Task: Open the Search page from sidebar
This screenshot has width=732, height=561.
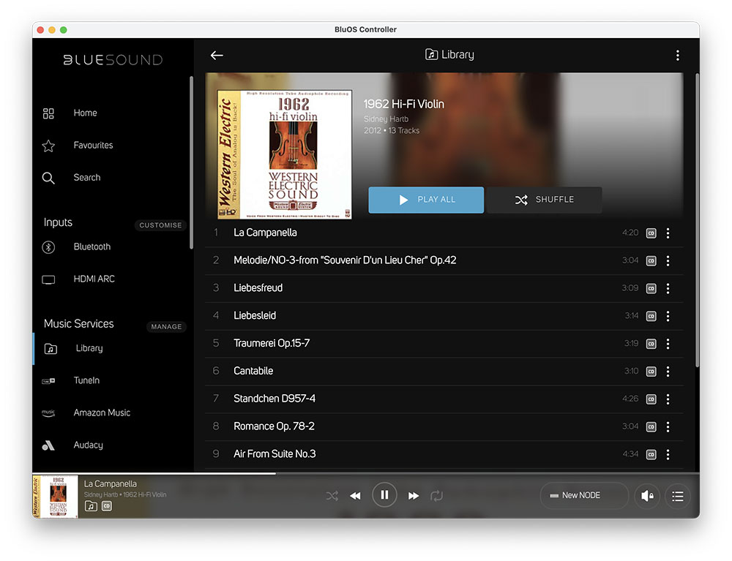Action: 86,178
